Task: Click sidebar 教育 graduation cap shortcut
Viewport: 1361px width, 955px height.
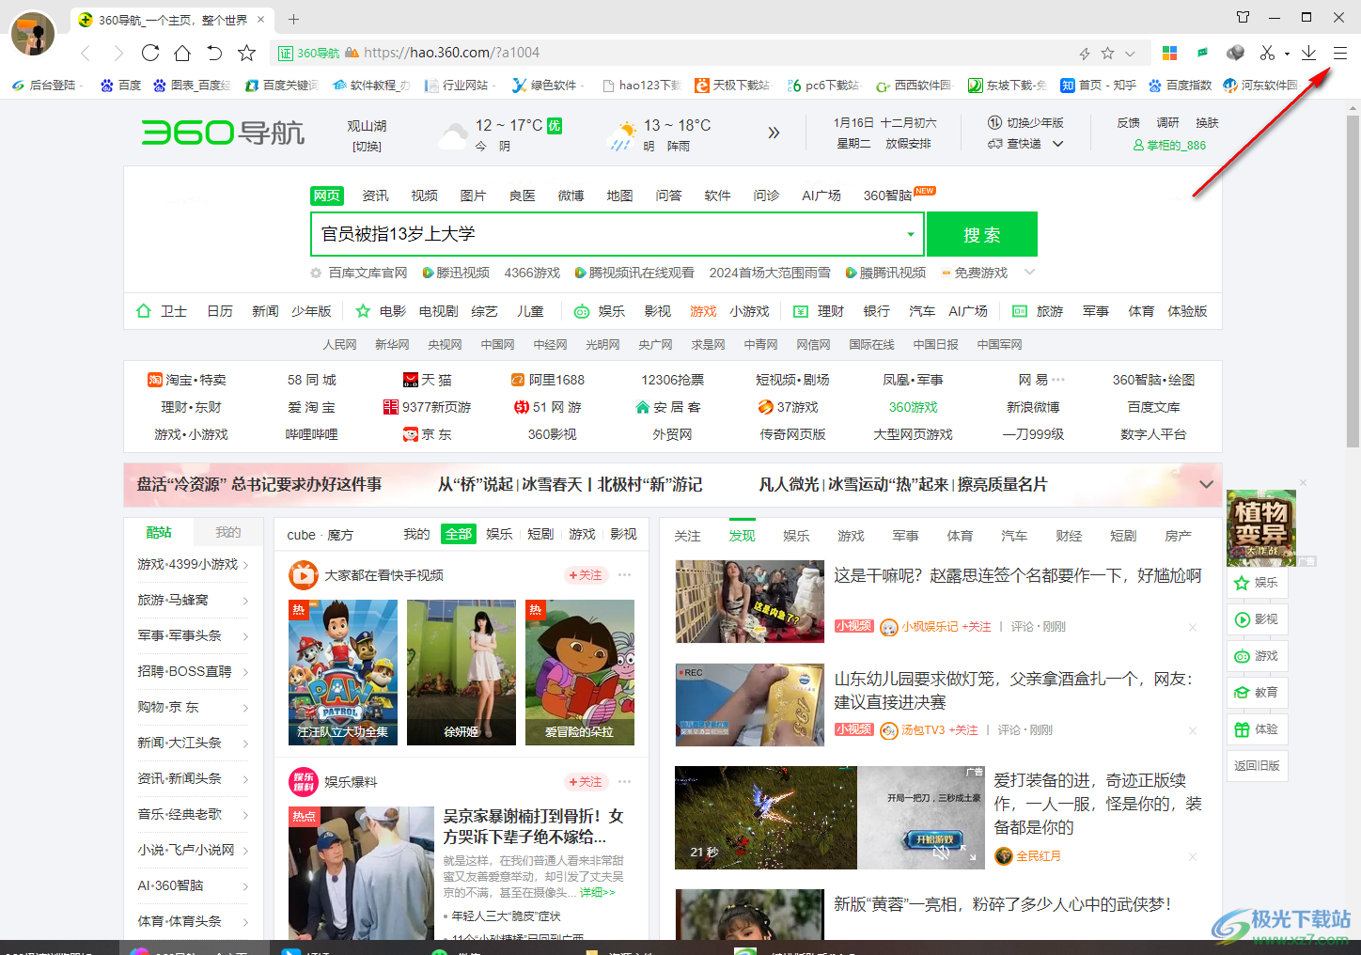Action: click(1256, 693)
